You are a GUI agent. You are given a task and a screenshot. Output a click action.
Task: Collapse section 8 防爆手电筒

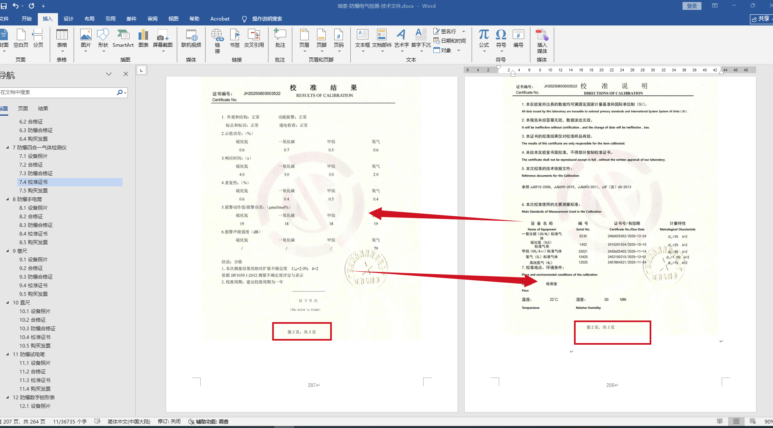(8, 199)
